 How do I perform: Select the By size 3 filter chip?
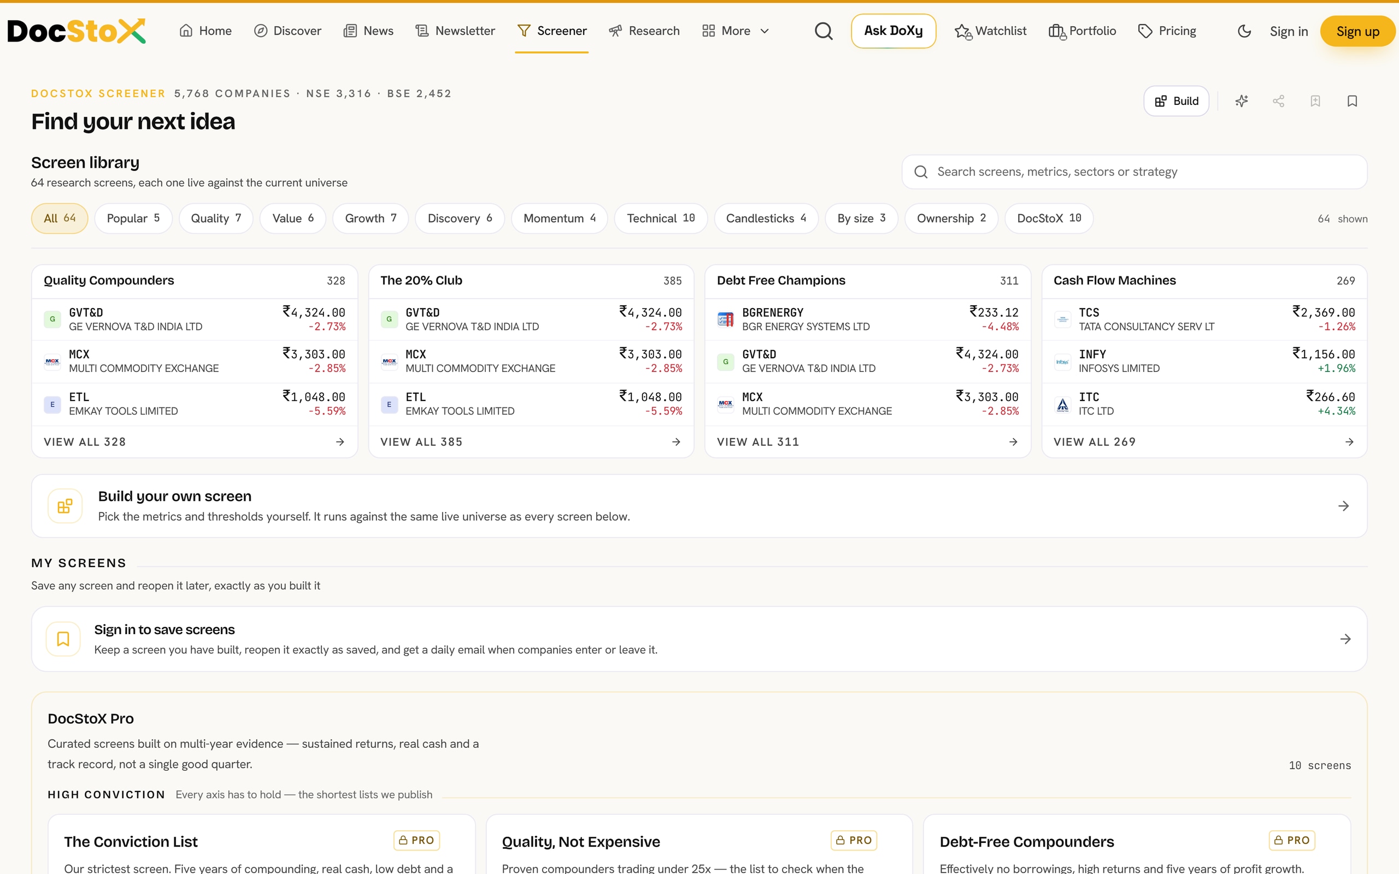click(861, 218)
